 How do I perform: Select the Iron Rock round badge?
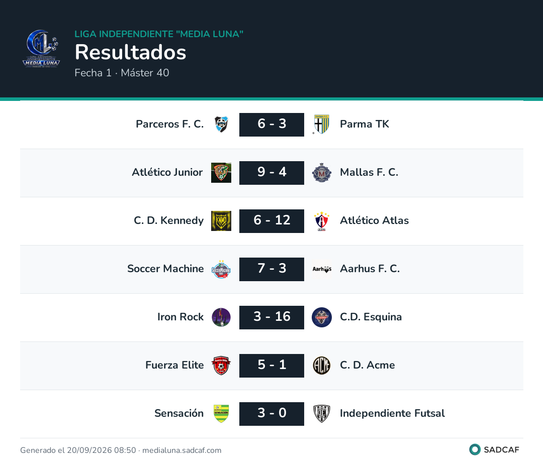point(221,317)
